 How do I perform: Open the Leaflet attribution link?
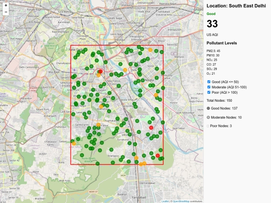click(165, 201)
